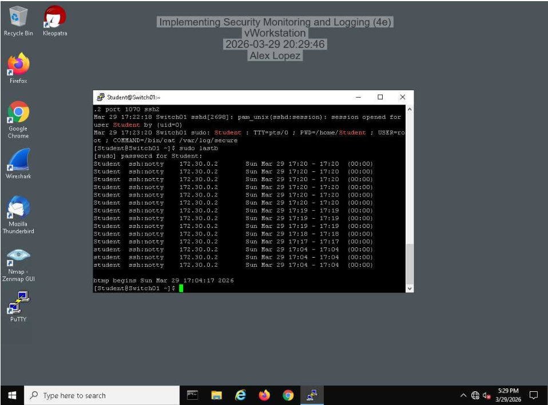The image size is (548, 405).
Task: Open Kleopatra from the desktop
Action: (x=54, y=15)
